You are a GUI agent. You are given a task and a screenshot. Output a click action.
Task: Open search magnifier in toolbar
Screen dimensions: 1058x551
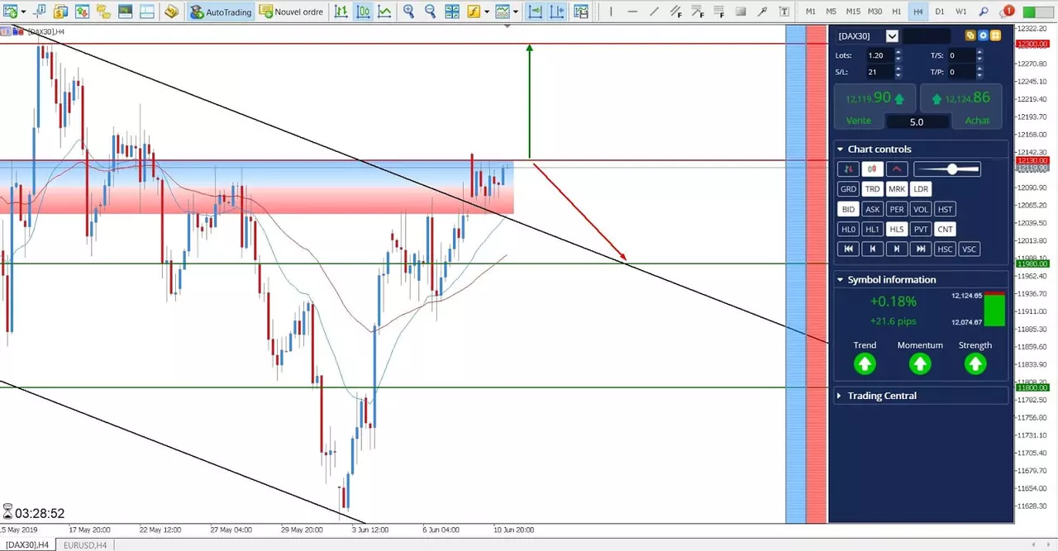tap(984, 12)
